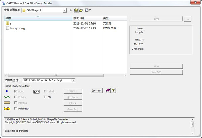The image size is (202, 138).
Task: Click the log pane scroll-up arrow
Action: 193,120
